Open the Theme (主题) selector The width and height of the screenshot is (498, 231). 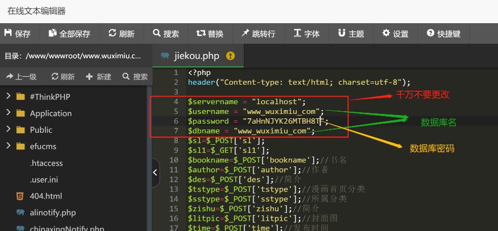click(x=351, y=34)
